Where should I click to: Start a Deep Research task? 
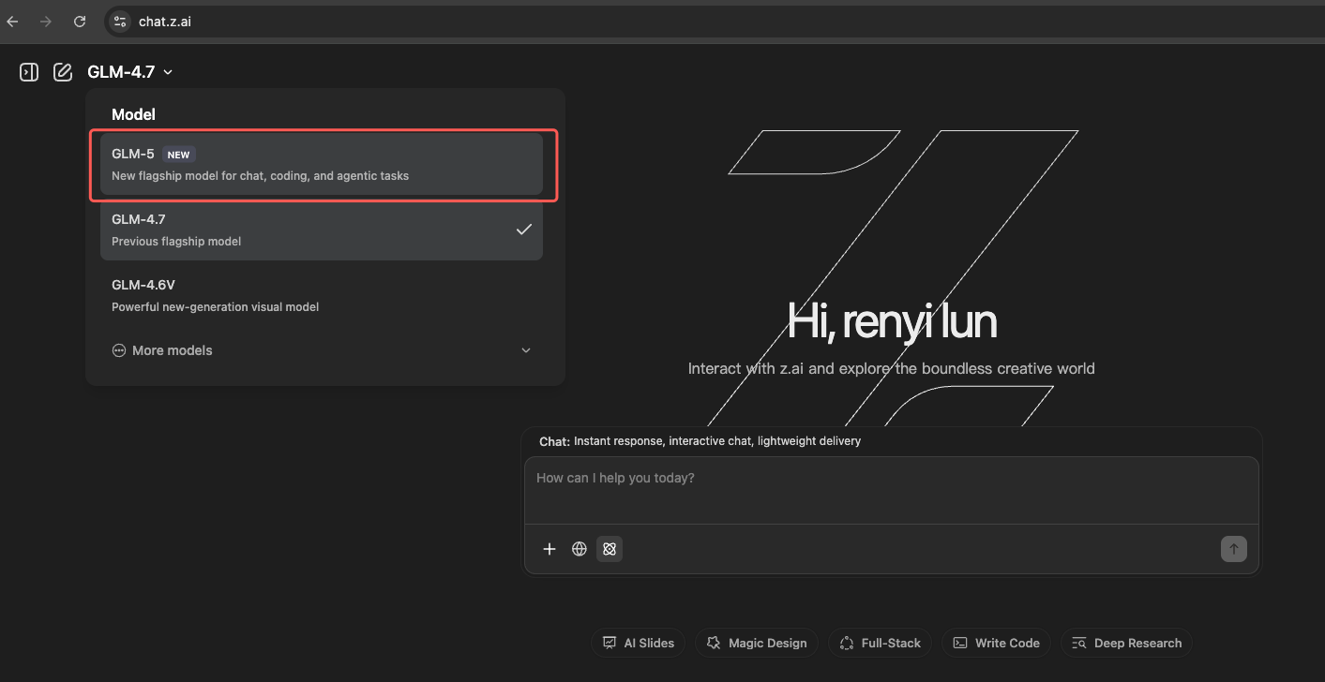pyautogui.click(x=1127, y=643)
